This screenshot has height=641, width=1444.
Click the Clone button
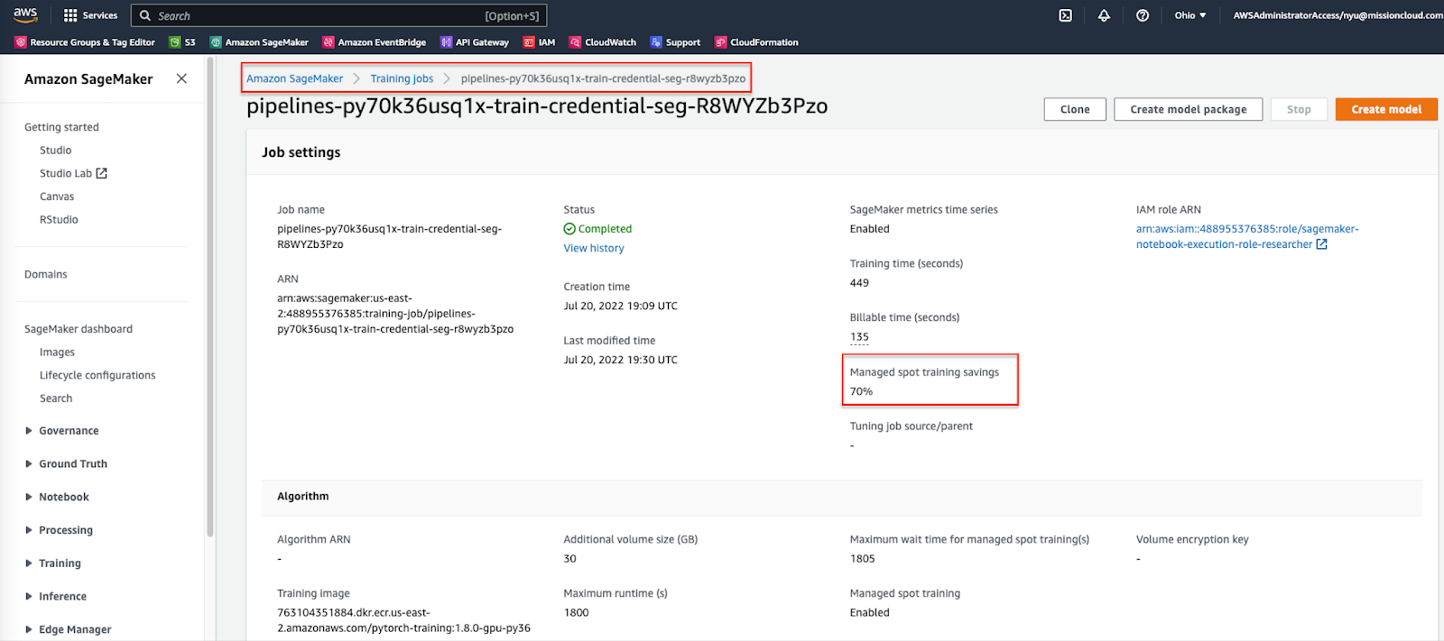(x=1074, y=109)
